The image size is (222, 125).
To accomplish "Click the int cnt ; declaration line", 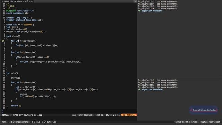I will point(12,27).
